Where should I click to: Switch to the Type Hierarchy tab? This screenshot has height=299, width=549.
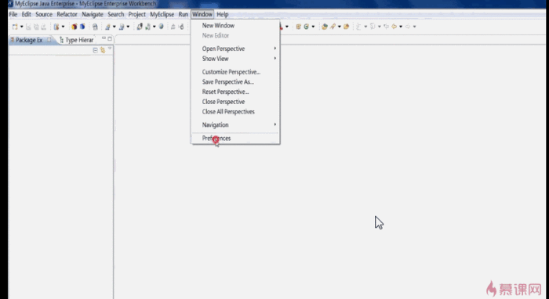[x=77, y=40]
